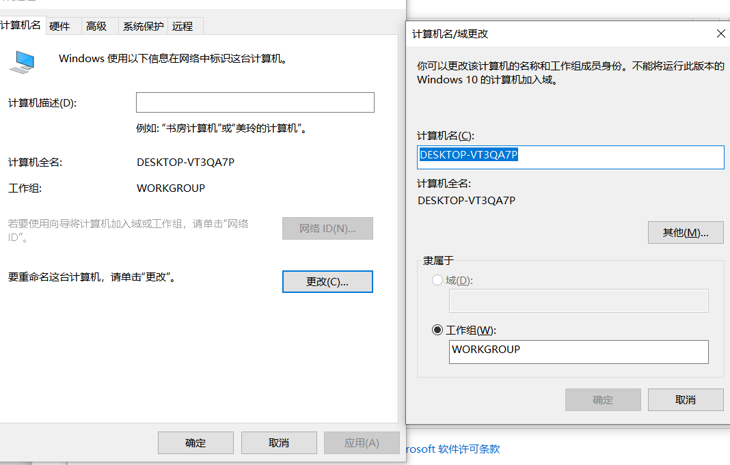Open the 高级 tab
Screen dimensions: 730x465
[x=96, y=26]
